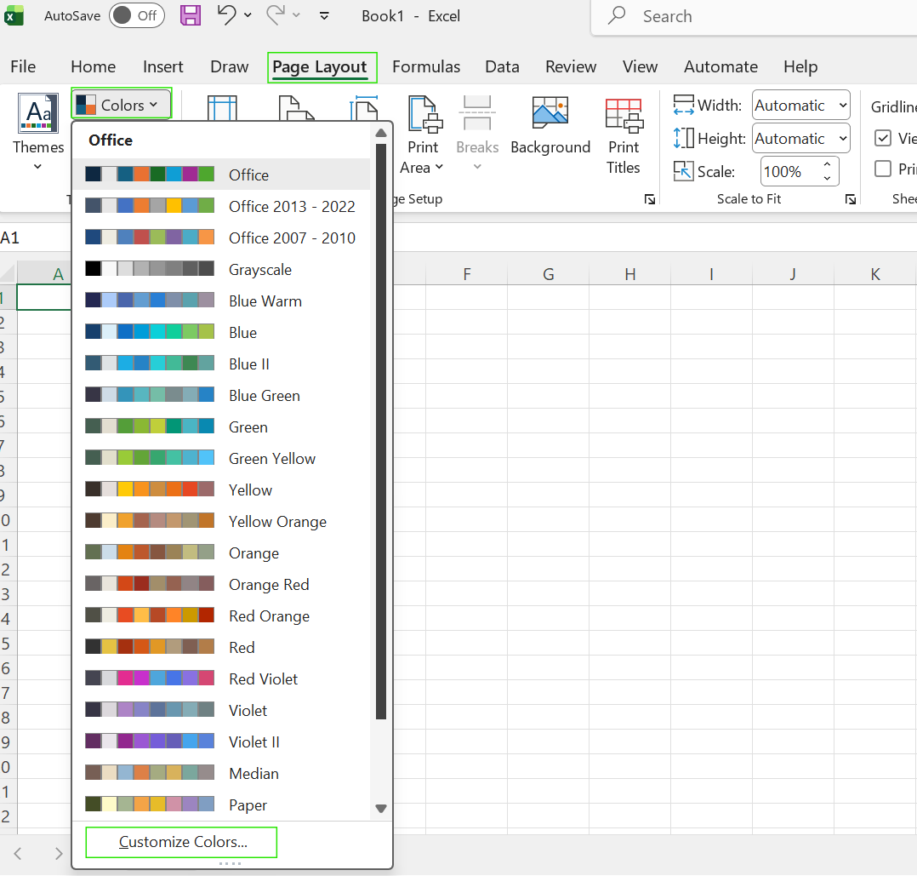The height and width of the screenshot is (876, 917).
Task: Click the Height icon in Scale to Fit
Action: pos(683,138)
